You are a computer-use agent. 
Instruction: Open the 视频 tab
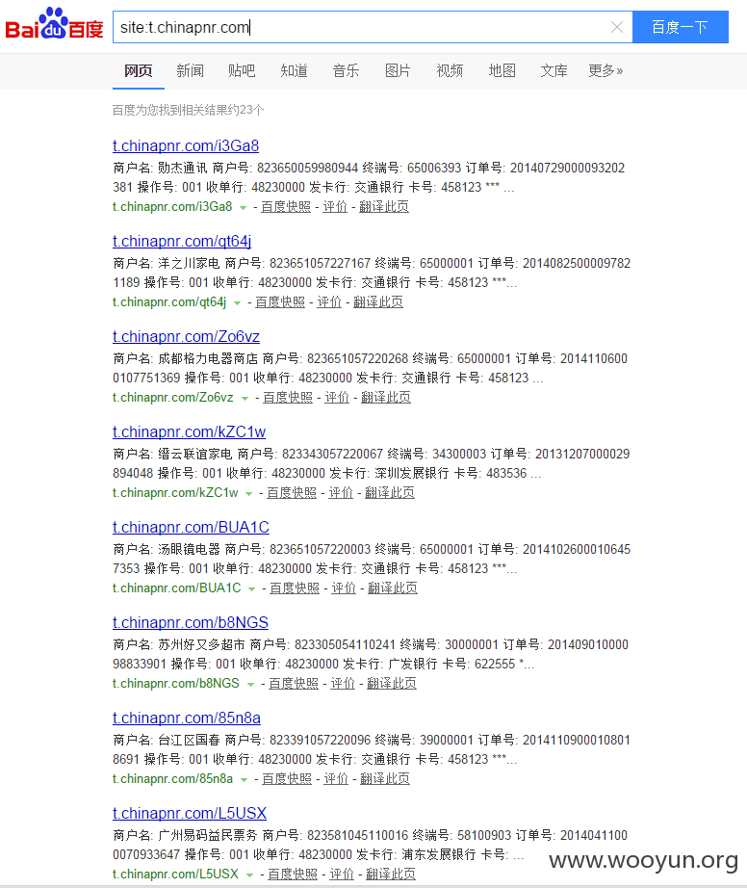coord(450,71)
